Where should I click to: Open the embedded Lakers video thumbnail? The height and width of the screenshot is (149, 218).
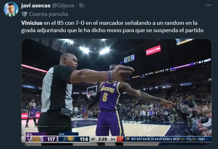[117, 92]
